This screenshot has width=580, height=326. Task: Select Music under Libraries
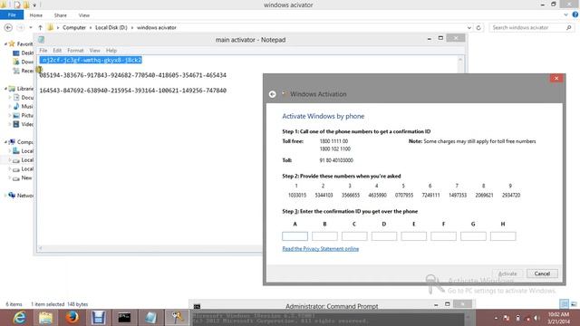pyautogui.click(x=24, y=107)
